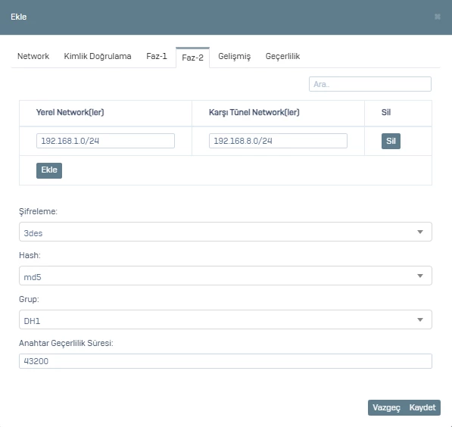Click the Grup dropdown arrow
This screenshot has width=452, height=427.
coord(420,319)
